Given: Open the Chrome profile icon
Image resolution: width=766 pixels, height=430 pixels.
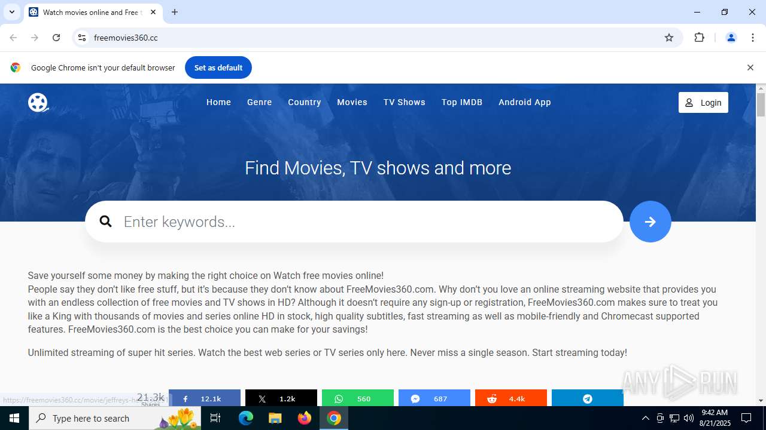Looking at the screenshot, I should tap(731, 38).
